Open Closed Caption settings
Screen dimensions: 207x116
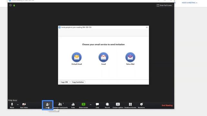(118, 105)
